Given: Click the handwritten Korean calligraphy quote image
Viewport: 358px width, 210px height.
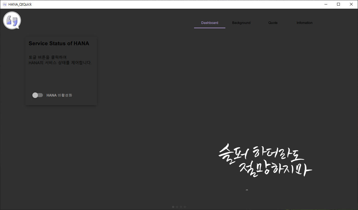Looking at the screenshot, I should 265,161.
